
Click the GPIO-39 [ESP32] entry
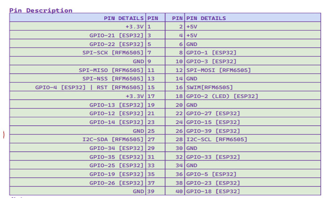click(x=213, y=130)
